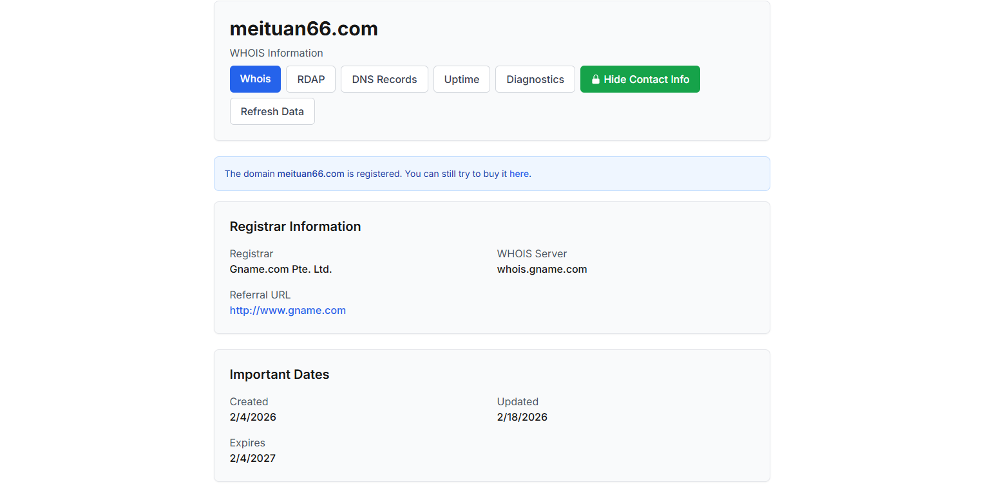Open the Diagnostics tab

(535, 79)
